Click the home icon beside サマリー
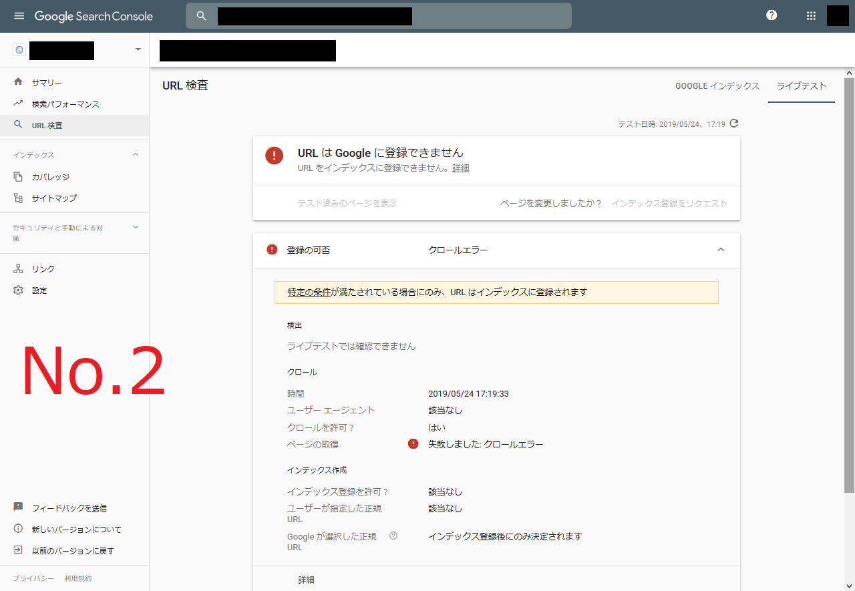The image size is (855, 591). [19, 82]
